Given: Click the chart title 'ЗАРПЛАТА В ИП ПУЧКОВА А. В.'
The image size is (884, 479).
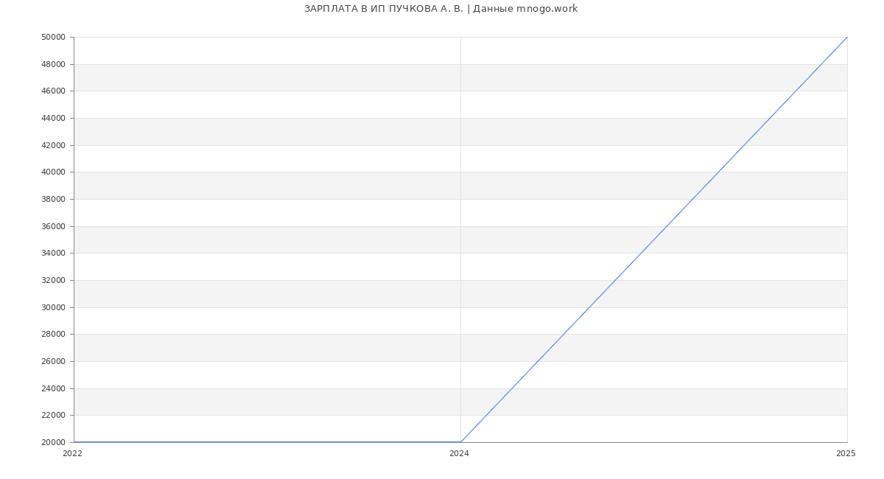Looking at the screenshot, I should 384,9.
